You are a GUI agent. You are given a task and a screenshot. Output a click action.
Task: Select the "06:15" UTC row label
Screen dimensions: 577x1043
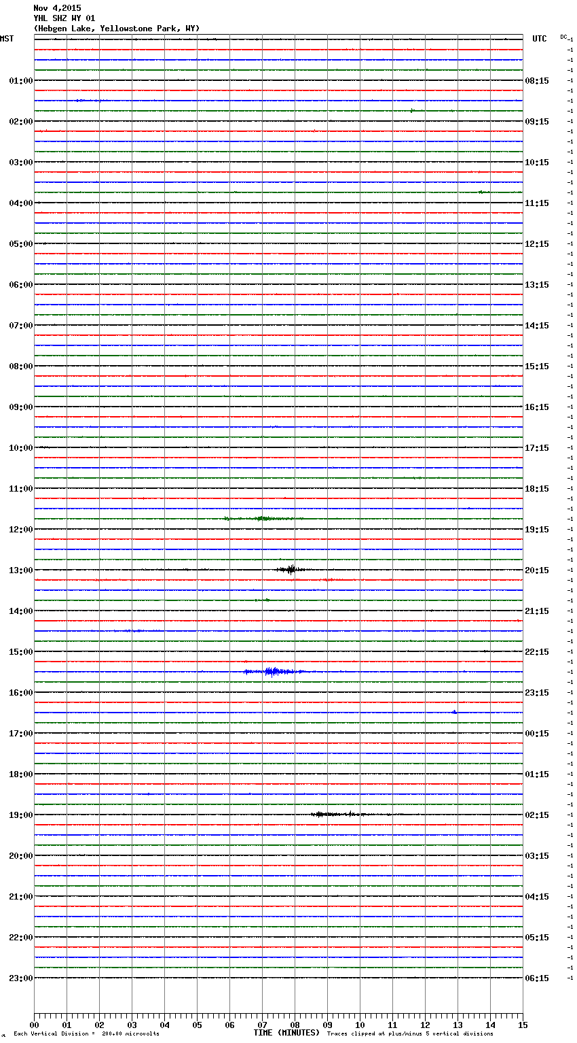pos(537,978)
